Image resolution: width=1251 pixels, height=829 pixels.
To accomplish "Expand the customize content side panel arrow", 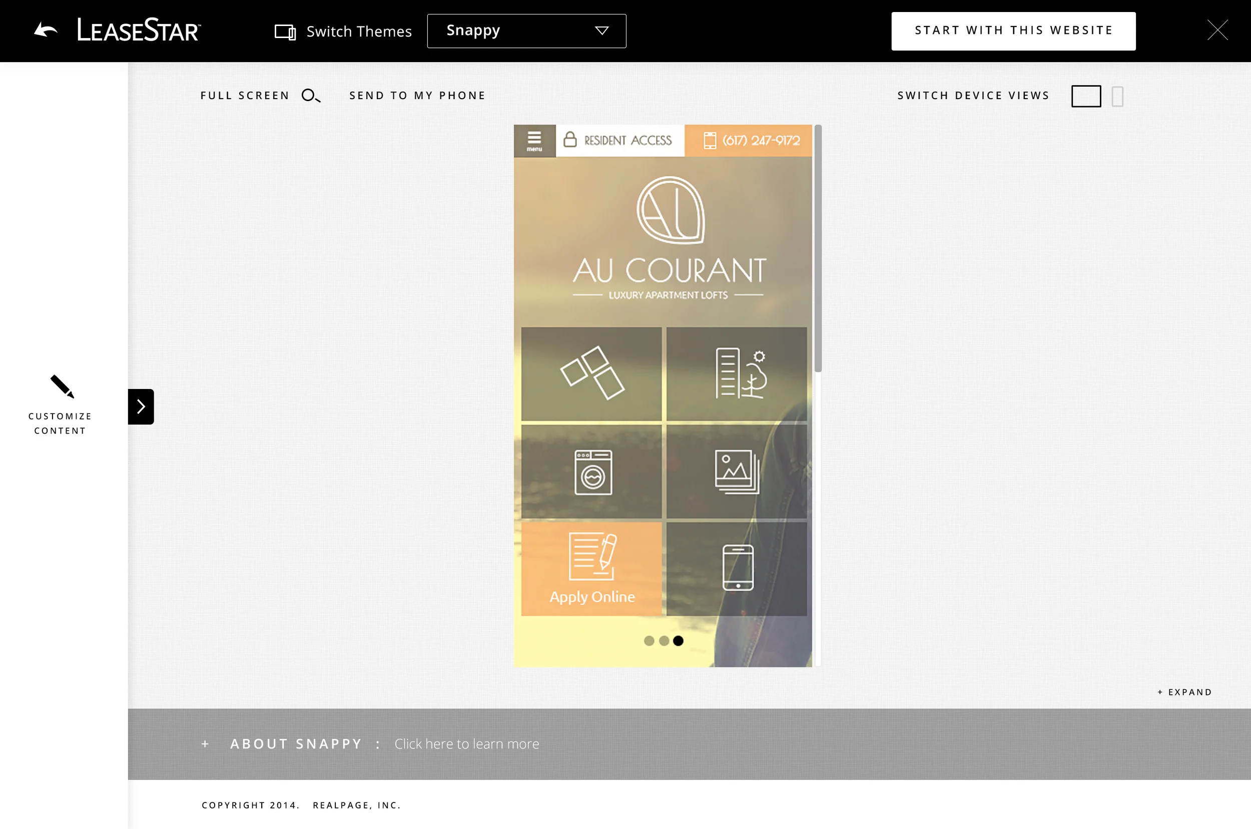I will (141, 406).
